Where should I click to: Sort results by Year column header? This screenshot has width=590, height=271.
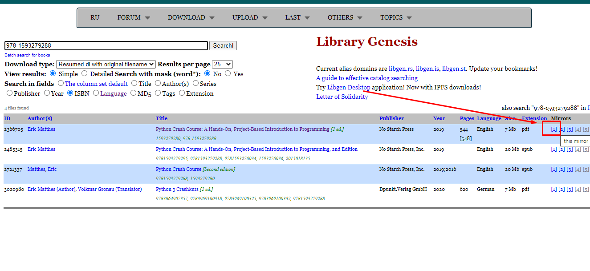(439, 118)
